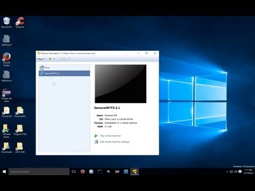Select the CCleaner desktop icon
The image size is (255, 191).
point(20,22)
